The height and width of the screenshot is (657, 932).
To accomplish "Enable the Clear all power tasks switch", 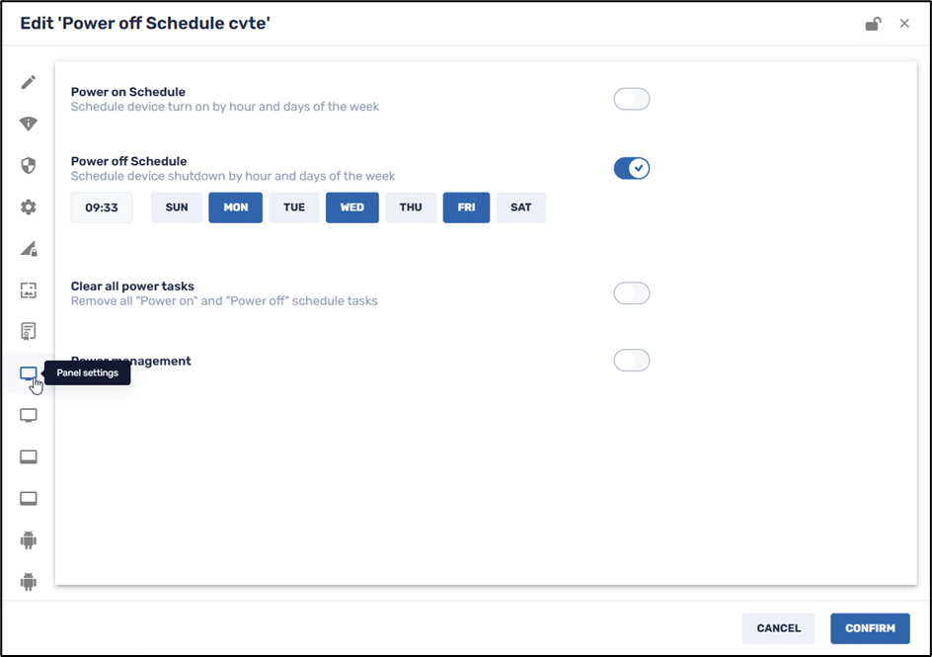I will click(x=631, y=292).
